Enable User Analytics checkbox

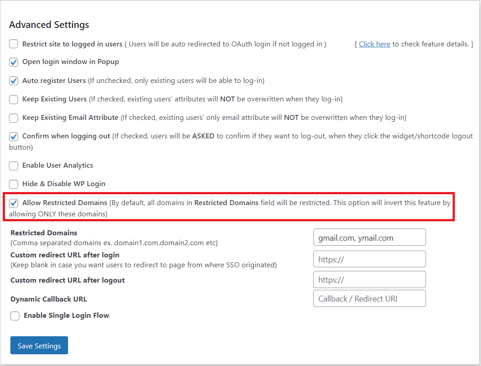click(x=14, y=166)
